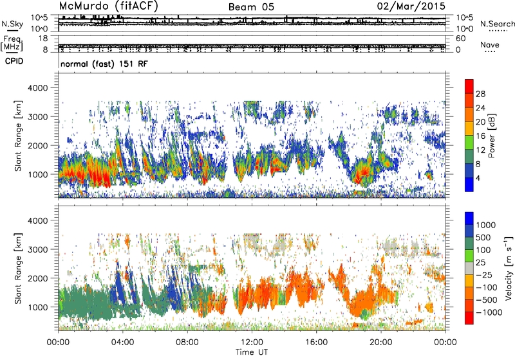Click the '3000' tick on velocity panel
The image size is (515, 356).
pos(37,249)
